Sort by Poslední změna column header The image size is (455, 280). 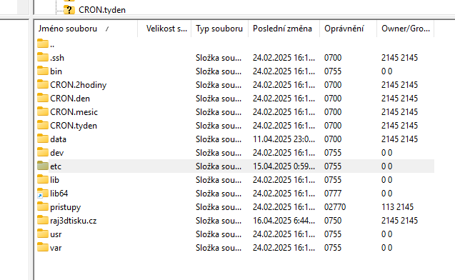coord(284,29)
